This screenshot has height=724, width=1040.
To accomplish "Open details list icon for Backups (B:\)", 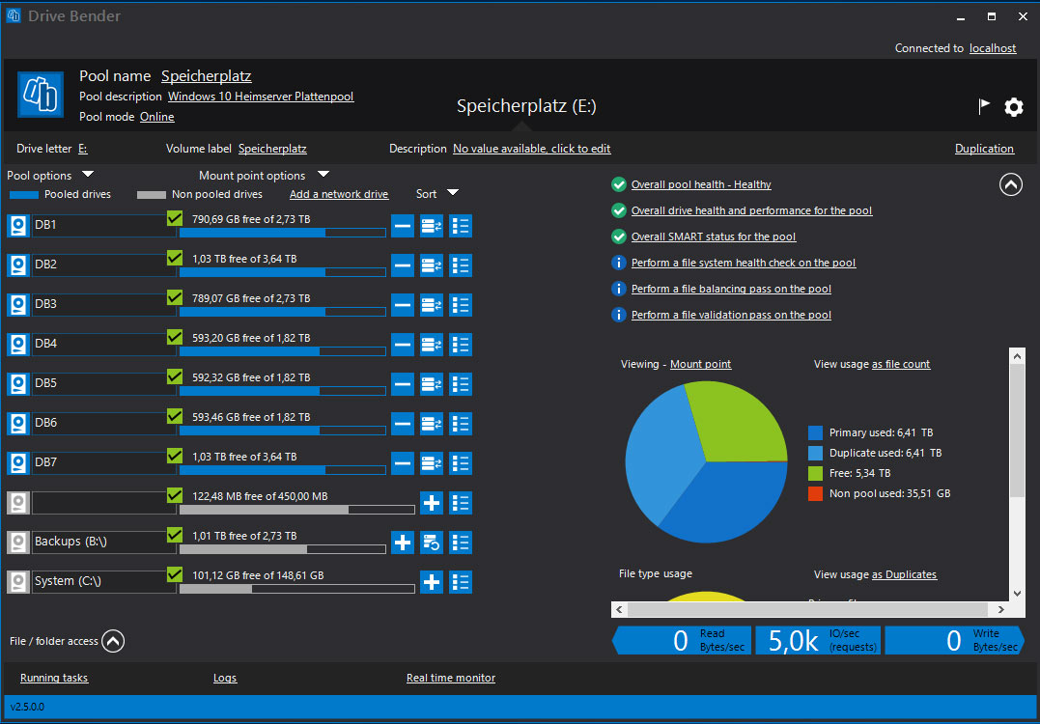I will [x=461, y=543].
